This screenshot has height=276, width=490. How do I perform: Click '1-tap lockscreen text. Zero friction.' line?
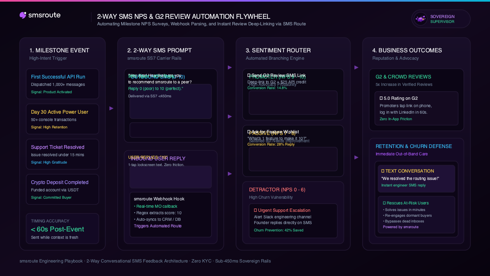(156, 165)
